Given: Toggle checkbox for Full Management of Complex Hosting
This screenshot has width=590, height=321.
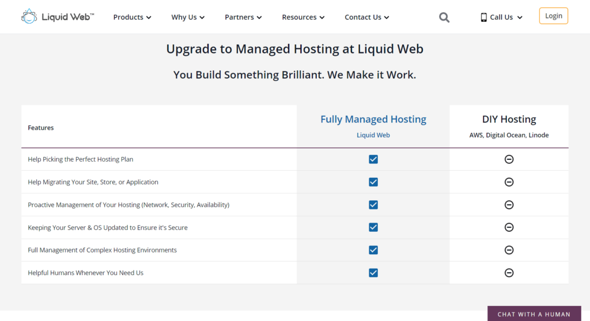Looking at the screenshot, I should click(373, 250).
